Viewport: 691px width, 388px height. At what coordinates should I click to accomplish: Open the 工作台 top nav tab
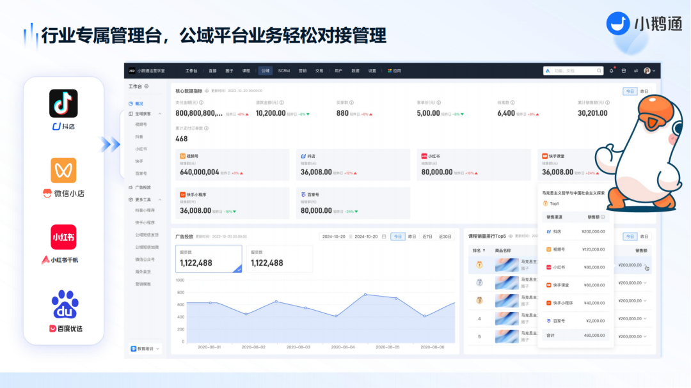click(191, 70)
